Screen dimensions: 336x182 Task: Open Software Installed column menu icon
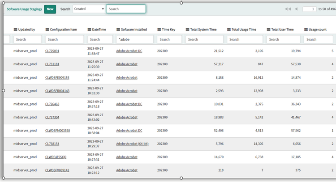click(x=118, y=30)
